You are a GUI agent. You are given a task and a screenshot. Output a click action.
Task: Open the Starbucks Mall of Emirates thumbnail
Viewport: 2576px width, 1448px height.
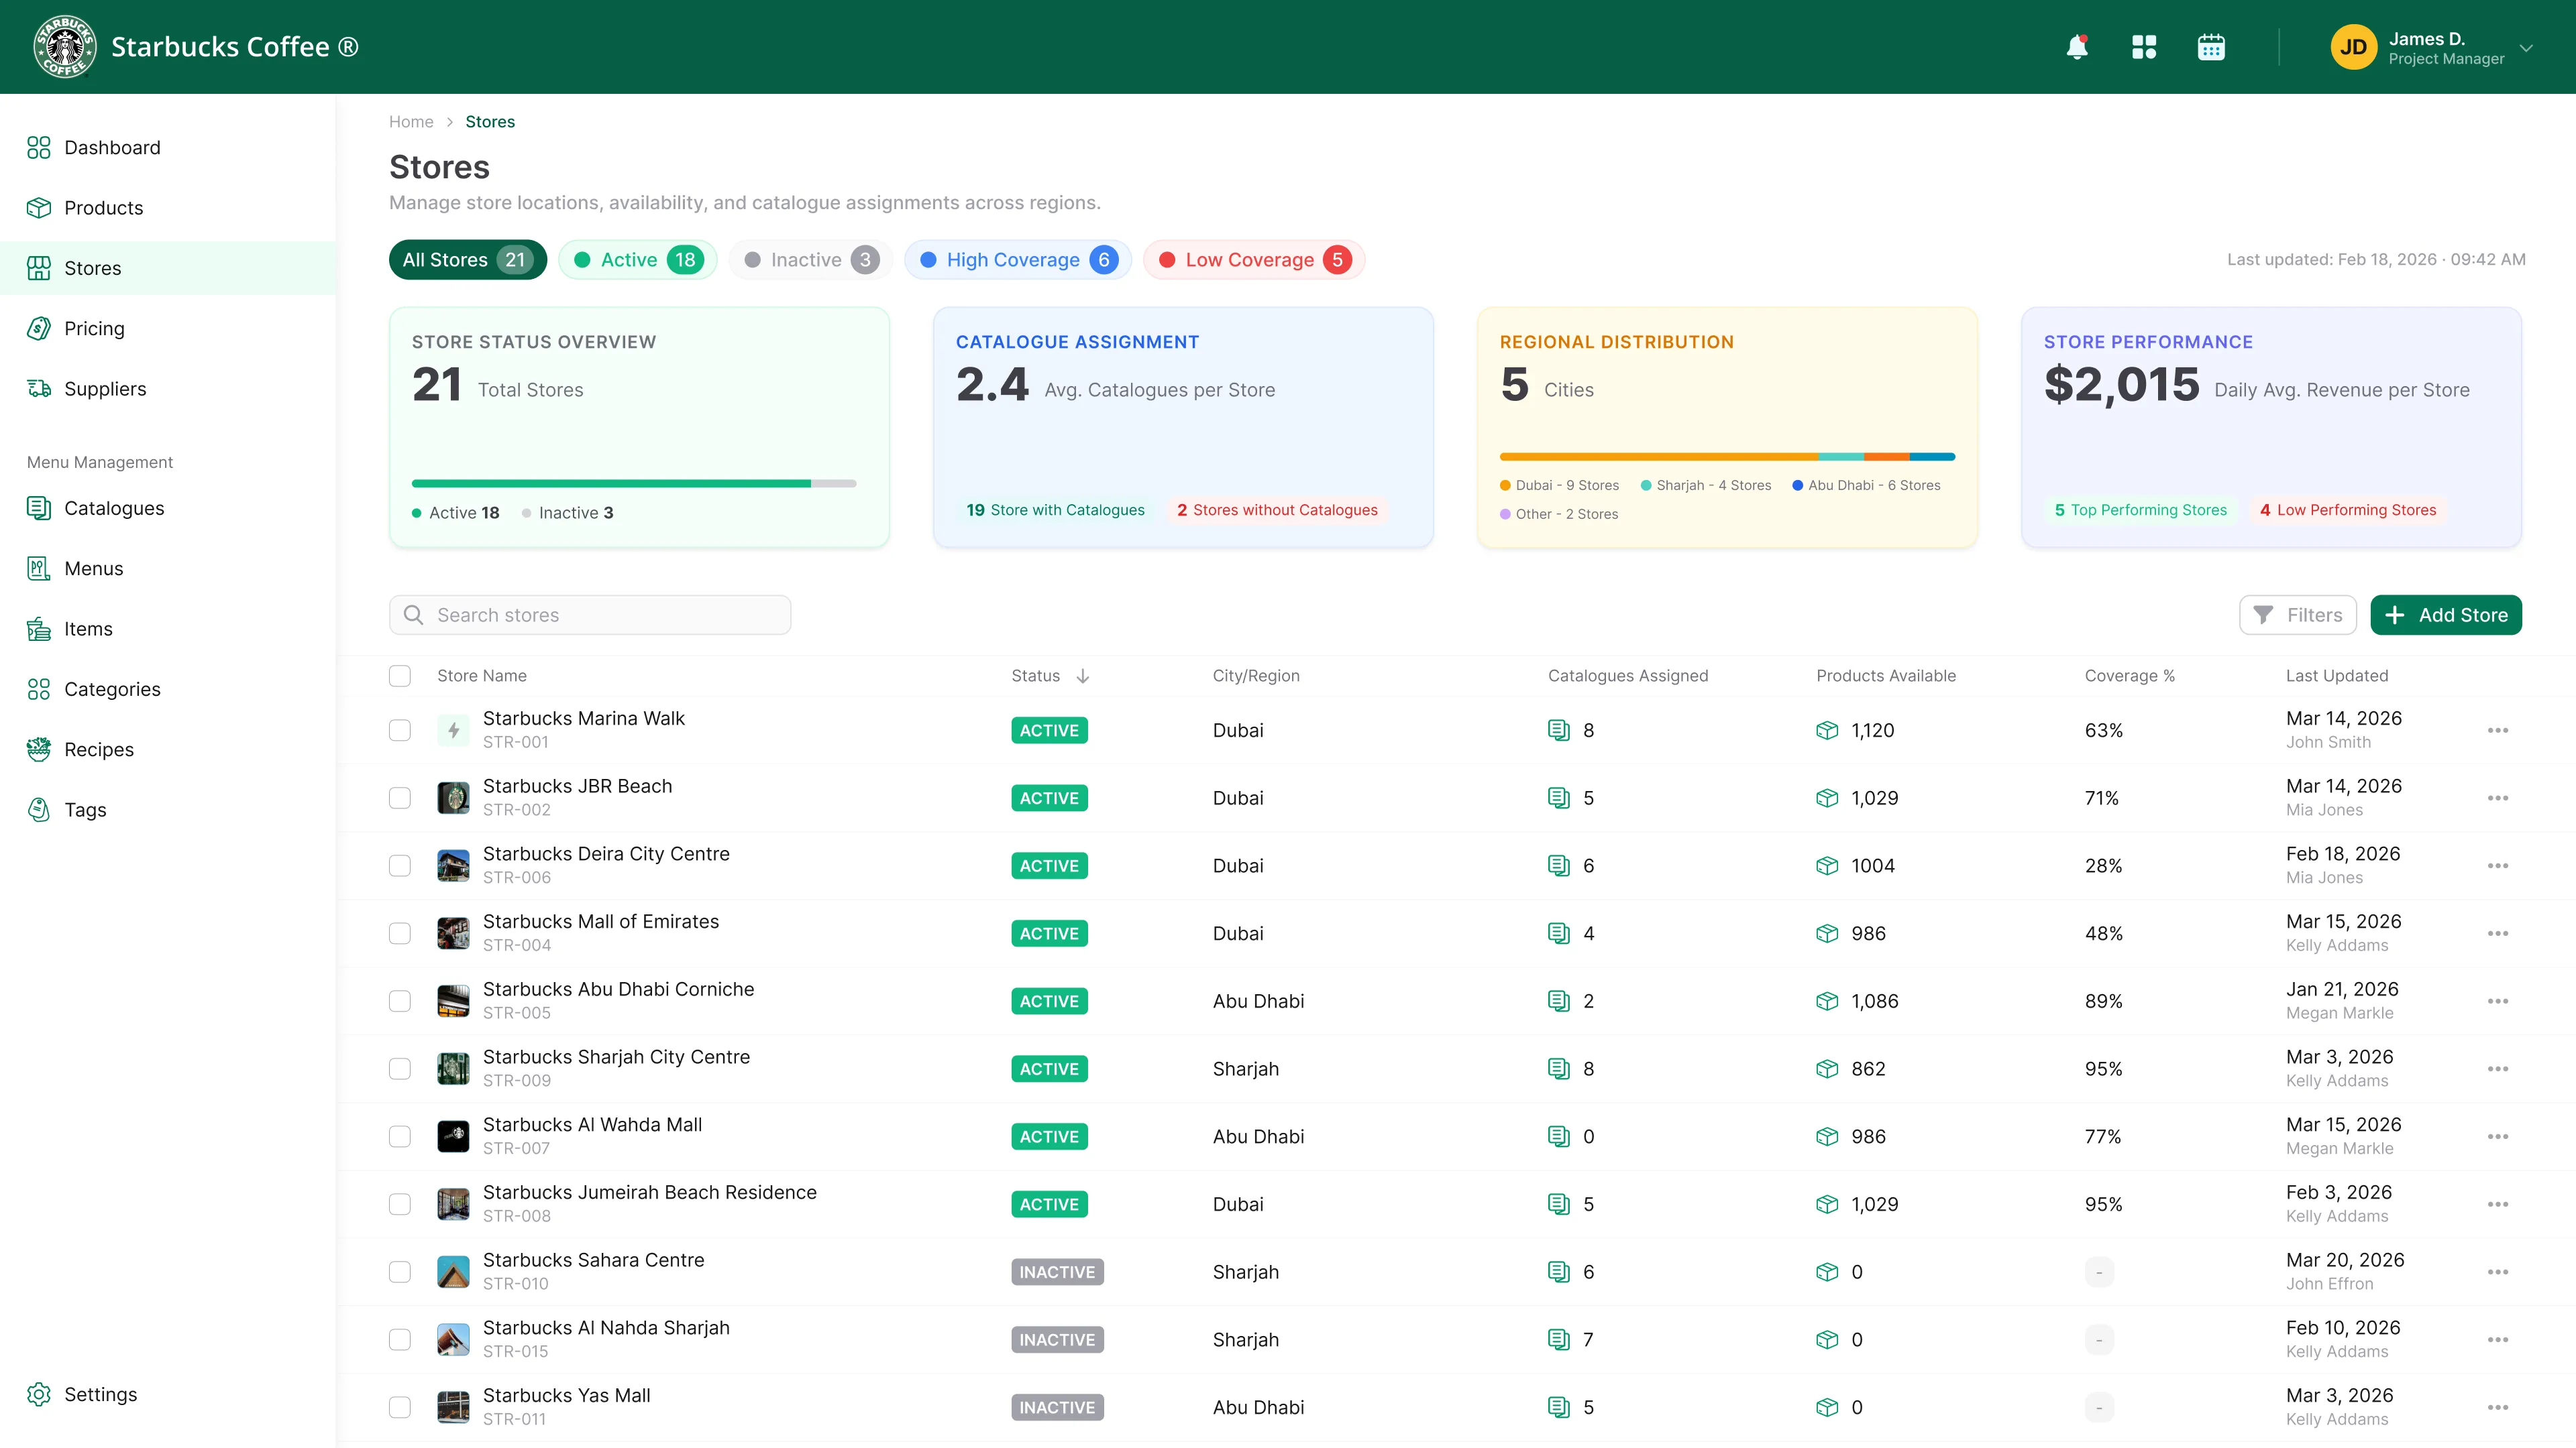coord(453,933)
